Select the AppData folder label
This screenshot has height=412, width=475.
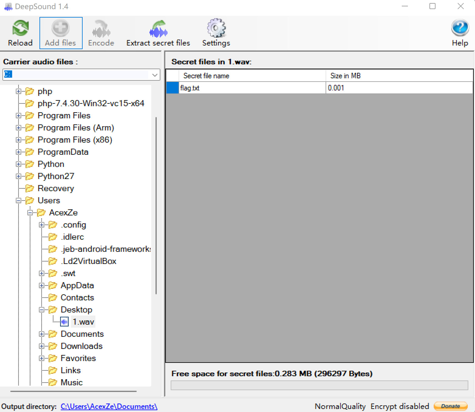(77, 285)
